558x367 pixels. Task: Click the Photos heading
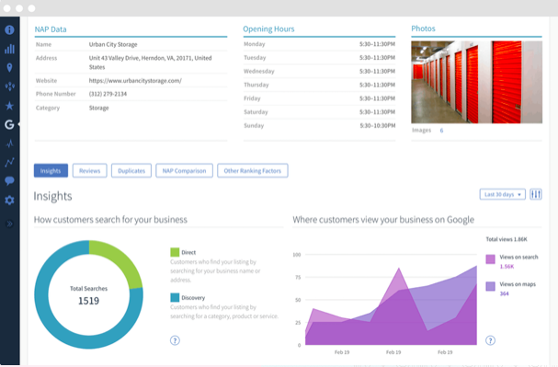pos(423,29)
